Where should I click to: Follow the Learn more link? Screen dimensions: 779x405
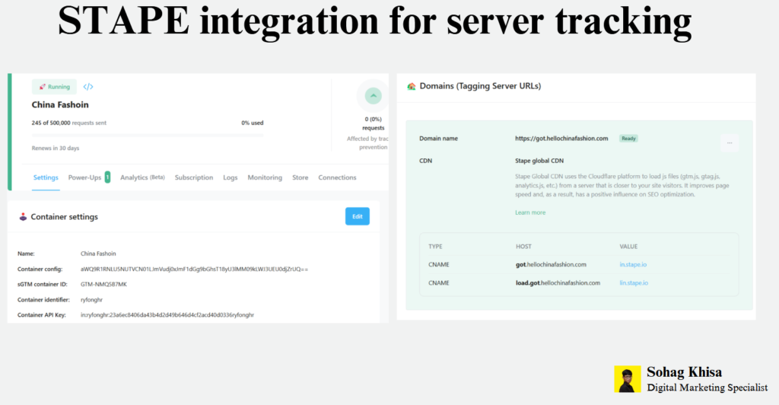tap(530, 212)
